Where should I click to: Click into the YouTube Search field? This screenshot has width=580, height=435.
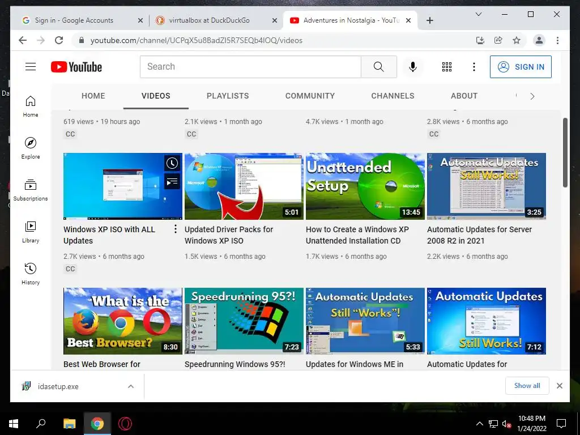point(250,67)
